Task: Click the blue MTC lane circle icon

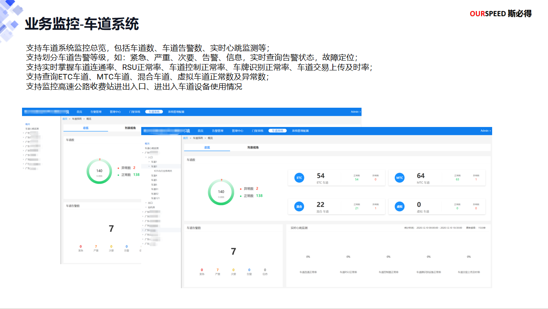Action: pos(400,178)
